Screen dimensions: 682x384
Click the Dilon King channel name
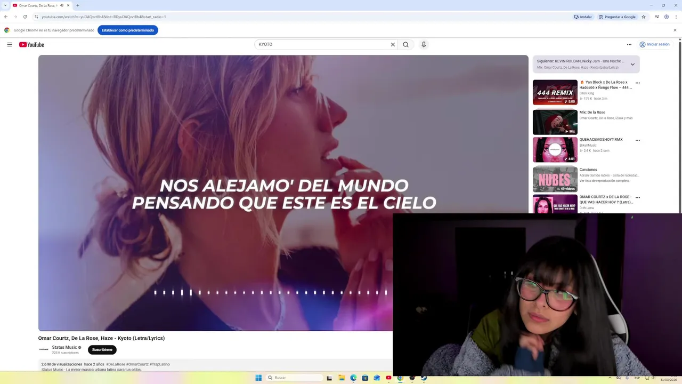[587, 93]
